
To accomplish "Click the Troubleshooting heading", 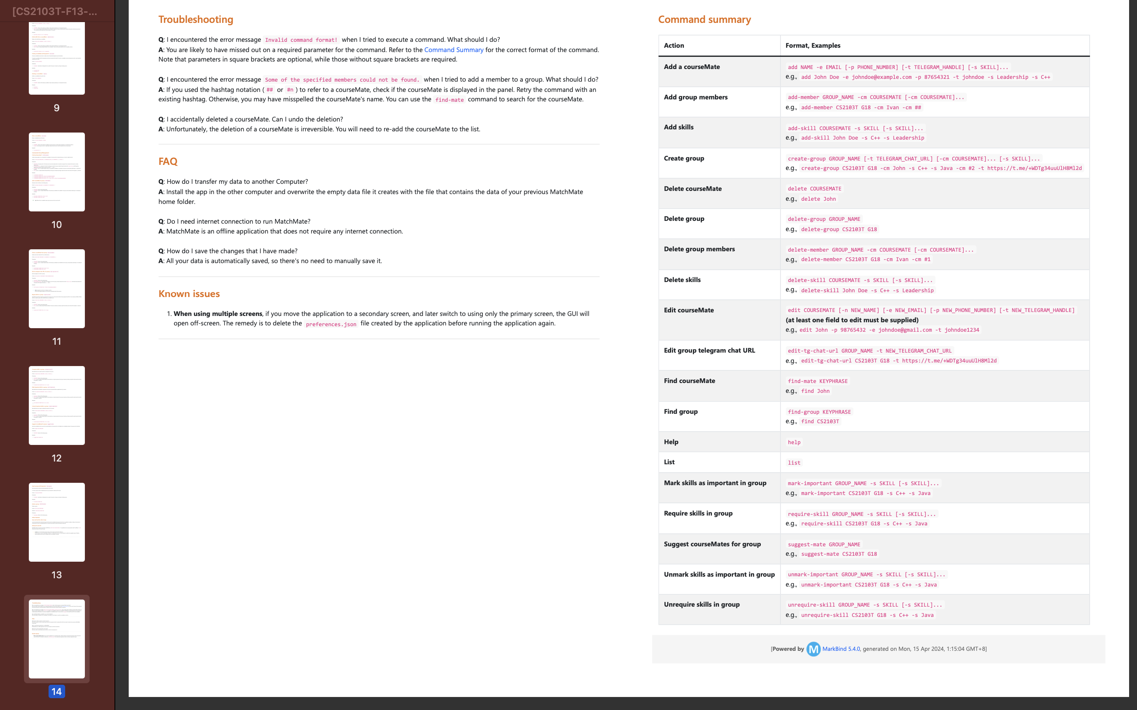I will 195,19.
